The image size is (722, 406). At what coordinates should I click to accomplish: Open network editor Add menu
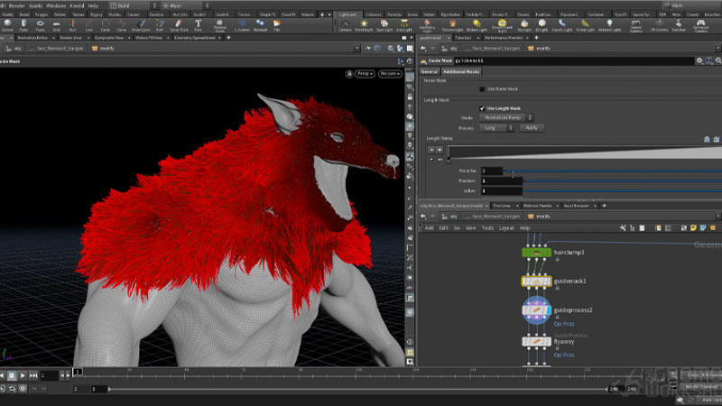click(430, 228)
